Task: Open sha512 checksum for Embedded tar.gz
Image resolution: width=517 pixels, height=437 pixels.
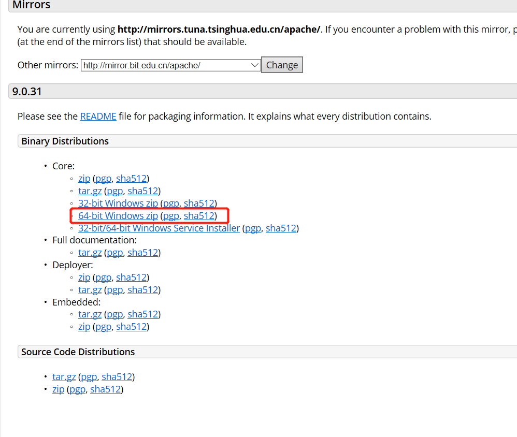Action: point(143,314)
